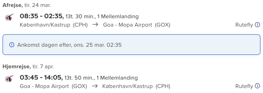Click the arrow between CPH and GOX
Viewport: 263px width, 93px height.
tap(95, 25)
